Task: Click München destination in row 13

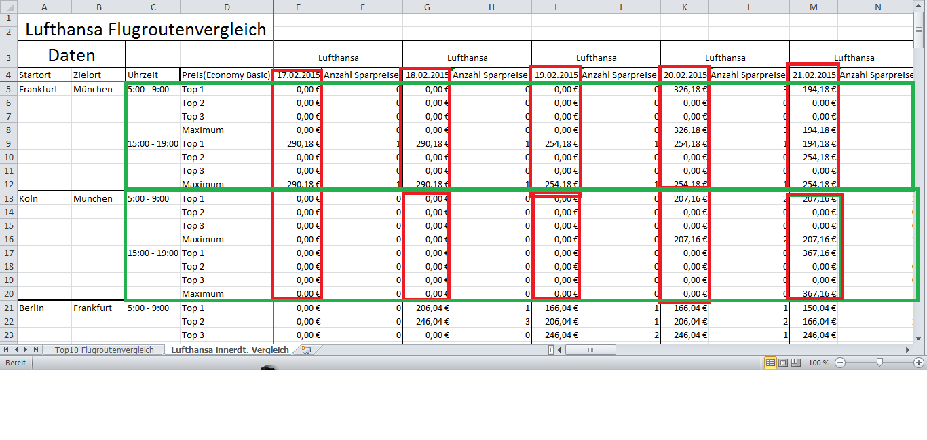Action: click(x=98, y=198)
